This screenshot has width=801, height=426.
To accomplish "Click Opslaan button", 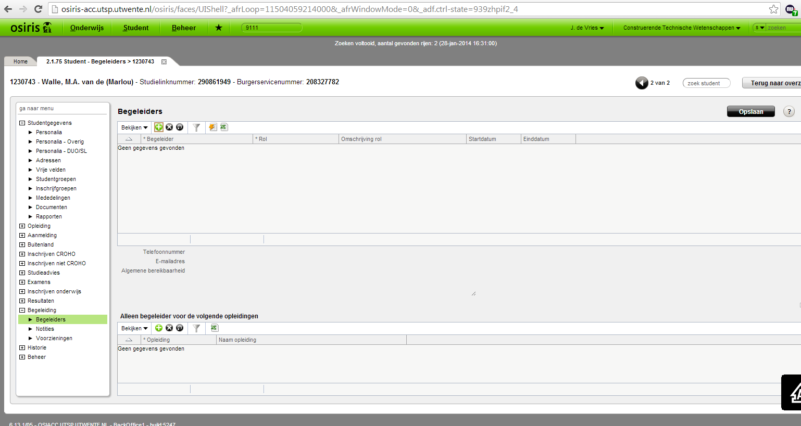I will pos(751,111).
